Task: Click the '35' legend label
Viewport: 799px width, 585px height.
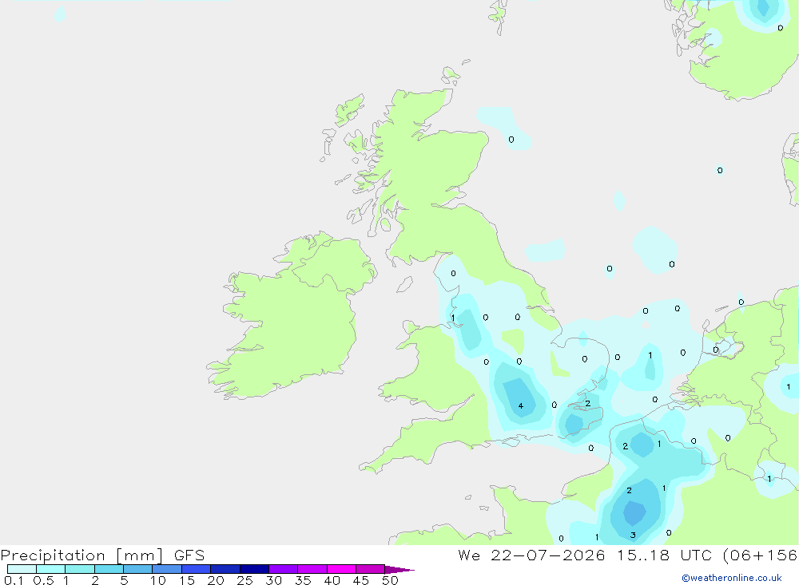Action: 303,580
